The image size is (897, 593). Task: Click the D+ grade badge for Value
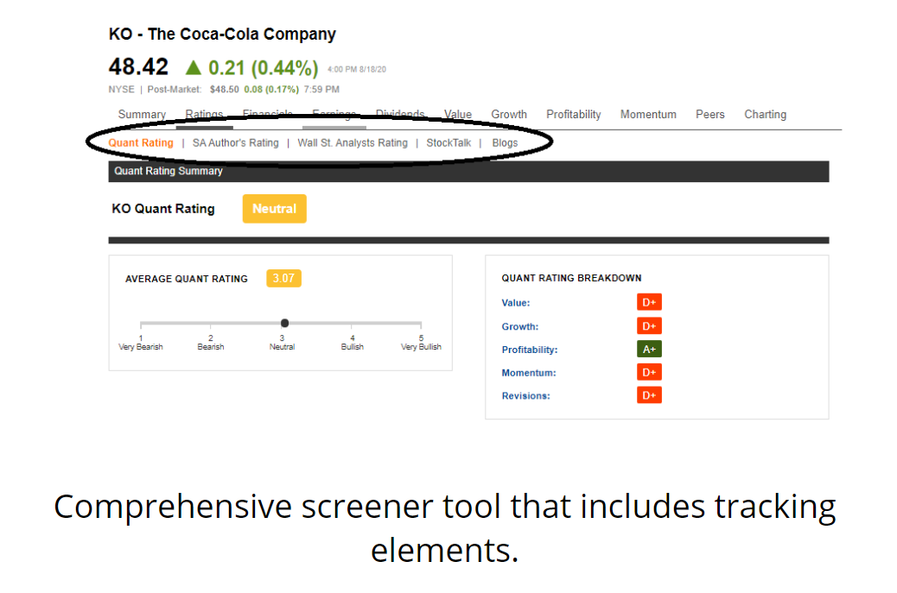coord(649,302)
